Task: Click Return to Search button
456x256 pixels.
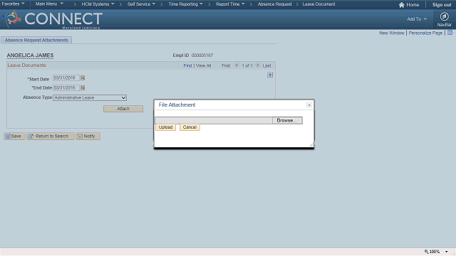Action: 51,136
